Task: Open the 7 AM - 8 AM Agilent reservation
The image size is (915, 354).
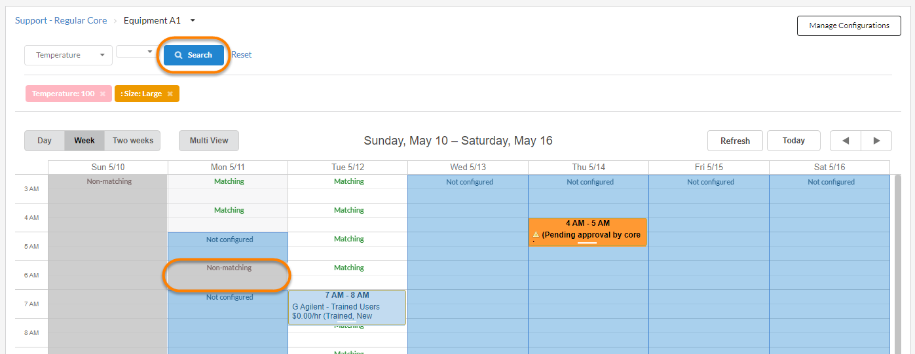Action: 346,307
